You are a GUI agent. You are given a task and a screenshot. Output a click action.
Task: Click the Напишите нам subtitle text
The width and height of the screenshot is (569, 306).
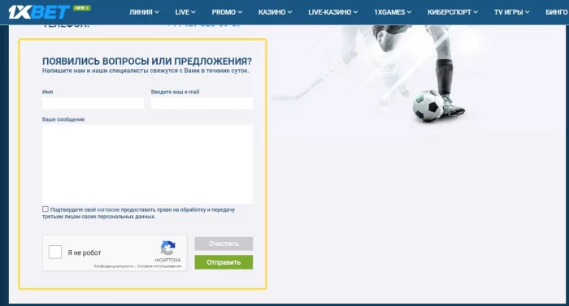coord(146,71)
